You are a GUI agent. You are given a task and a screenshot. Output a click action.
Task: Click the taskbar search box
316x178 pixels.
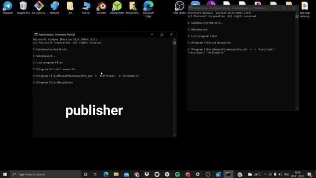click(x=45, y=174)
